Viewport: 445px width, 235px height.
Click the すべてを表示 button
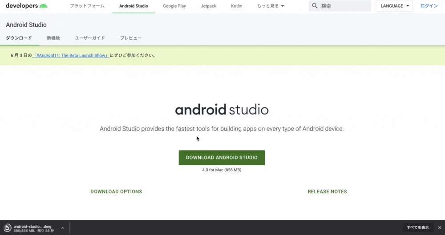[418, 227]
